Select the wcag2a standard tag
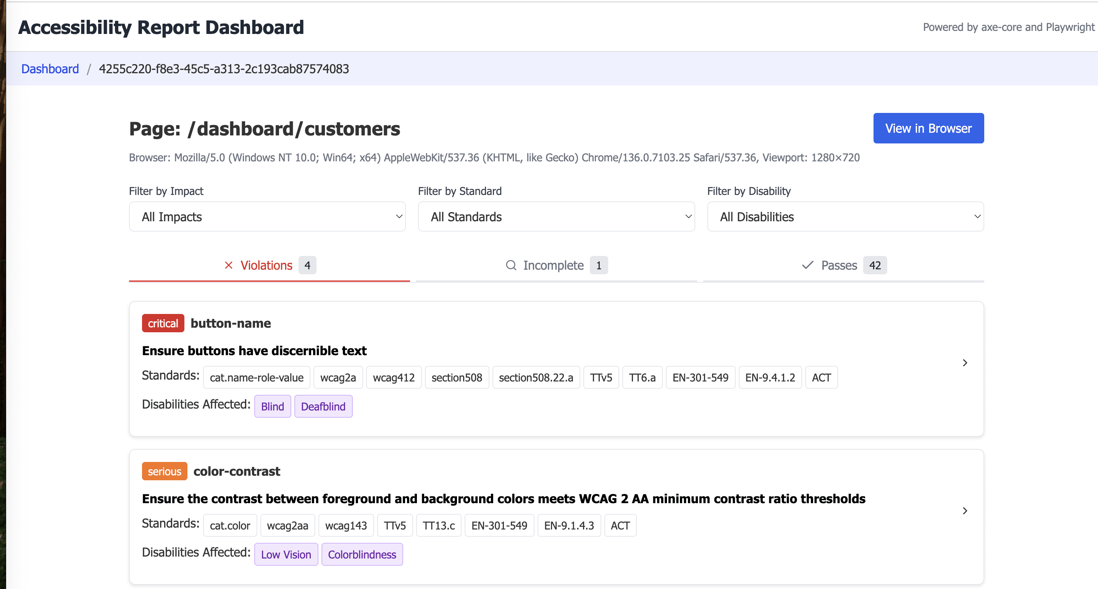1098x589 pixels. click(338, 377)
